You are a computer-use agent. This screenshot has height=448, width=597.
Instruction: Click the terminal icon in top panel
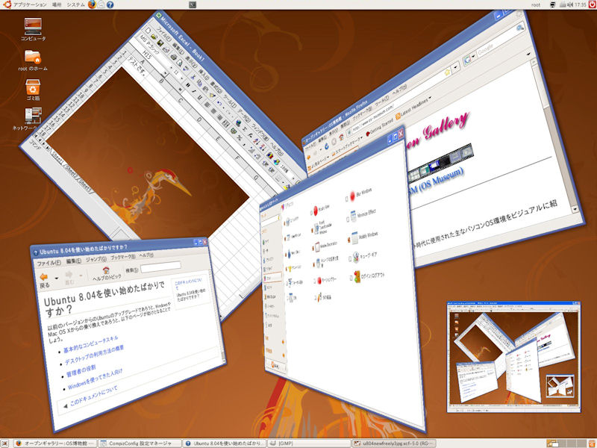pyautogui.click(x=193, y=4)
